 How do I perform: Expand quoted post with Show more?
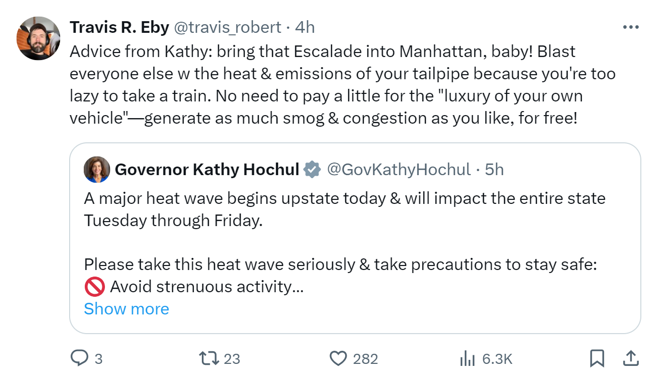(x=126, y=308)
